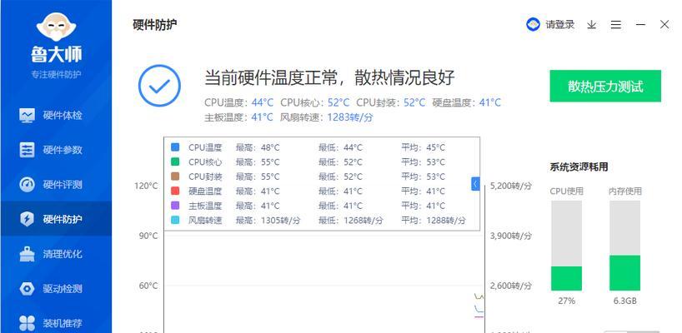The height and width of the screenshot is (333, 682).
Task: Click the blue checkmark status circle
Action: pos(159,86)
